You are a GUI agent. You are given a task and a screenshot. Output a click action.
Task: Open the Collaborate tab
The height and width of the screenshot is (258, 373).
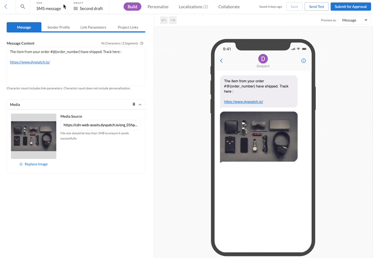pyautogui.click(x=229, y=7)
